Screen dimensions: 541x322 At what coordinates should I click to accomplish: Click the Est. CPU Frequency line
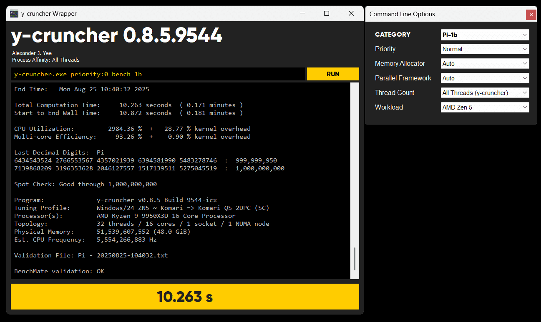86,240
